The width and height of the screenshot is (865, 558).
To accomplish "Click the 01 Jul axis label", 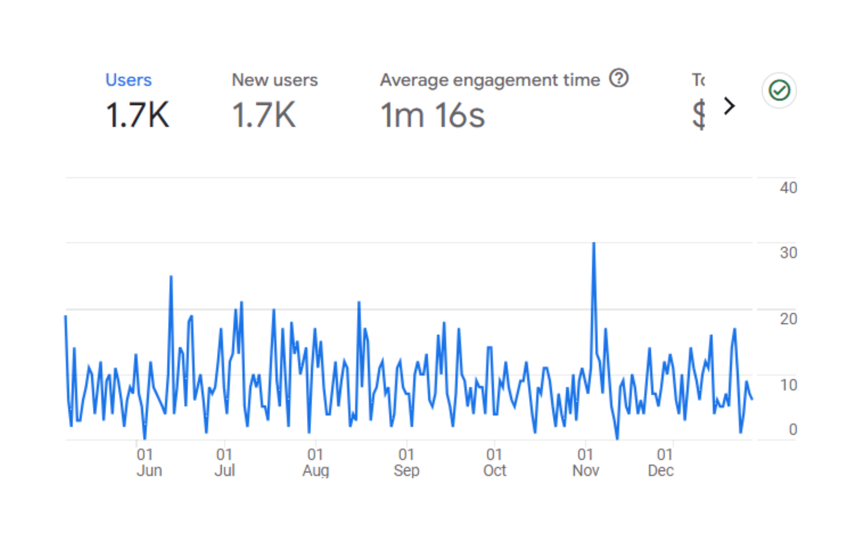I will point(224,462).
